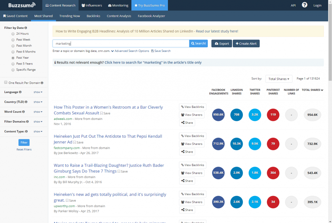Click Pinterest shares bubble 304
332x223 pixels.
click(x=273, y=173)
